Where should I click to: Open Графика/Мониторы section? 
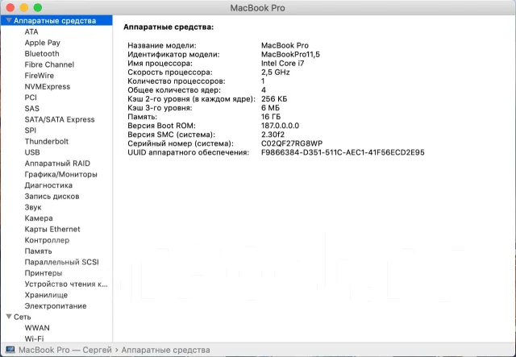click(61, 174)
